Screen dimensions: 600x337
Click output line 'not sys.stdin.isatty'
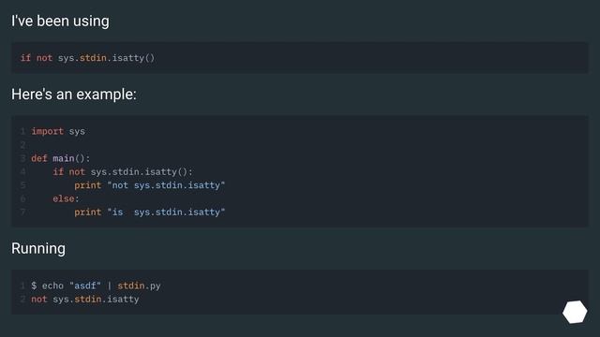(x=85, y=300)
